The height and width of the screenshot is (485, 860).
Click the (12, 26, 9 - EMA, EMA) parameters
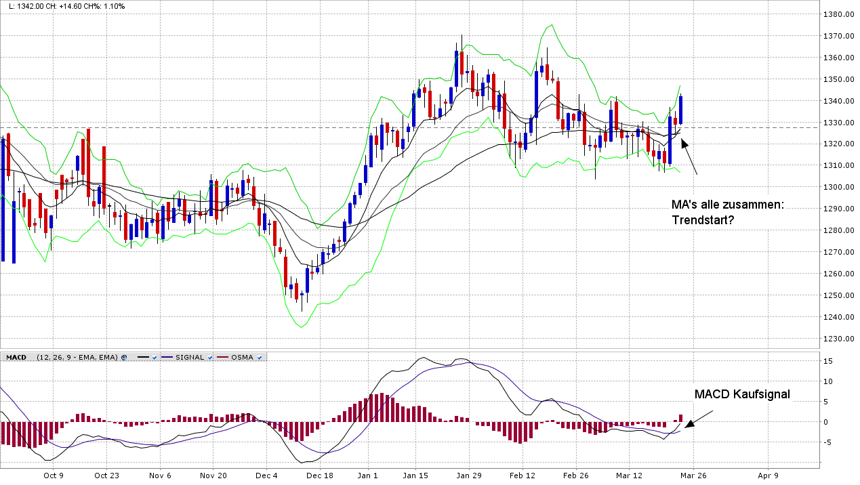tap(77, 357)
